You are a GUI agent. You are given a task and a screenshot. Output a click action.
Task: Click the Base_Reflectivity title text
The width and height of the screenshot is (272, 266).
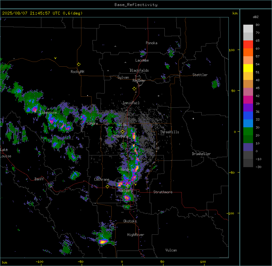(136, 5)
